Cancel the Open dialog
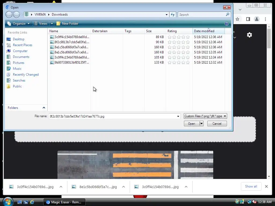The height and width of the screenshot is (206, 275). tap(217, 123)
